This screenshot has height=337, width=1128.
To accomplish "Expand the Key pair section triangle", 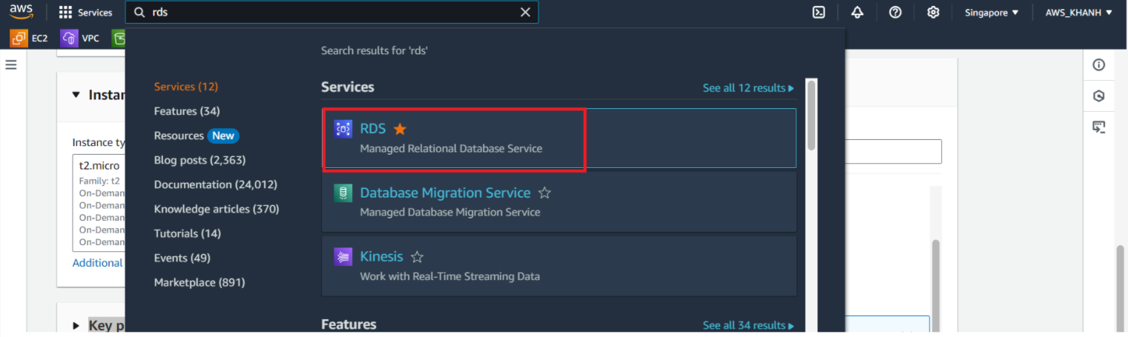I will 76,325.
